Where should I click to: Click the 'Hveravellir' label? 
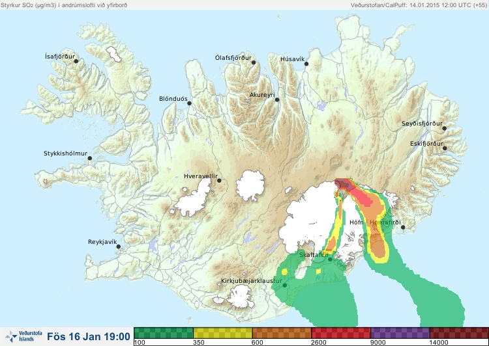201,176
